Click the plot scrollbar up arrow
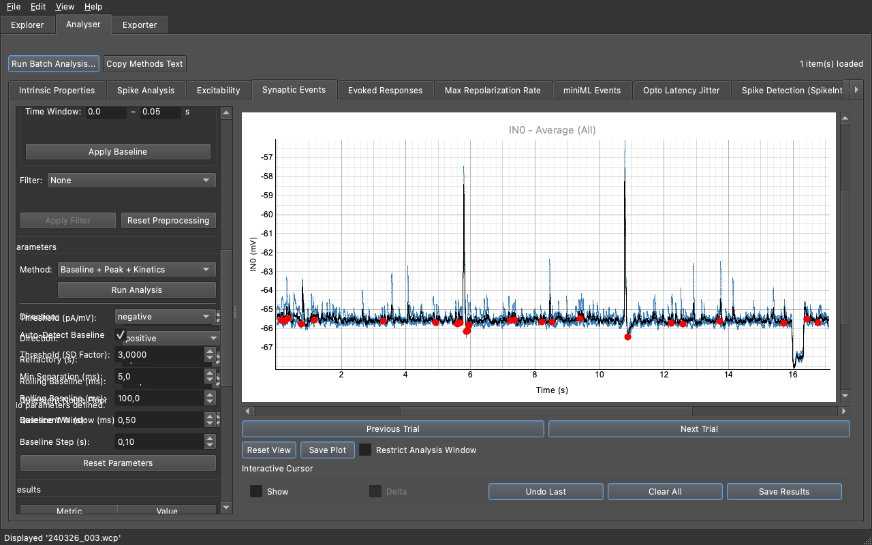 click(845, 119)
